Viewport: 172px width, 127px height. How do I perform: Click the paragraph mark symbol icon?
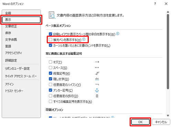pos(97,73)
